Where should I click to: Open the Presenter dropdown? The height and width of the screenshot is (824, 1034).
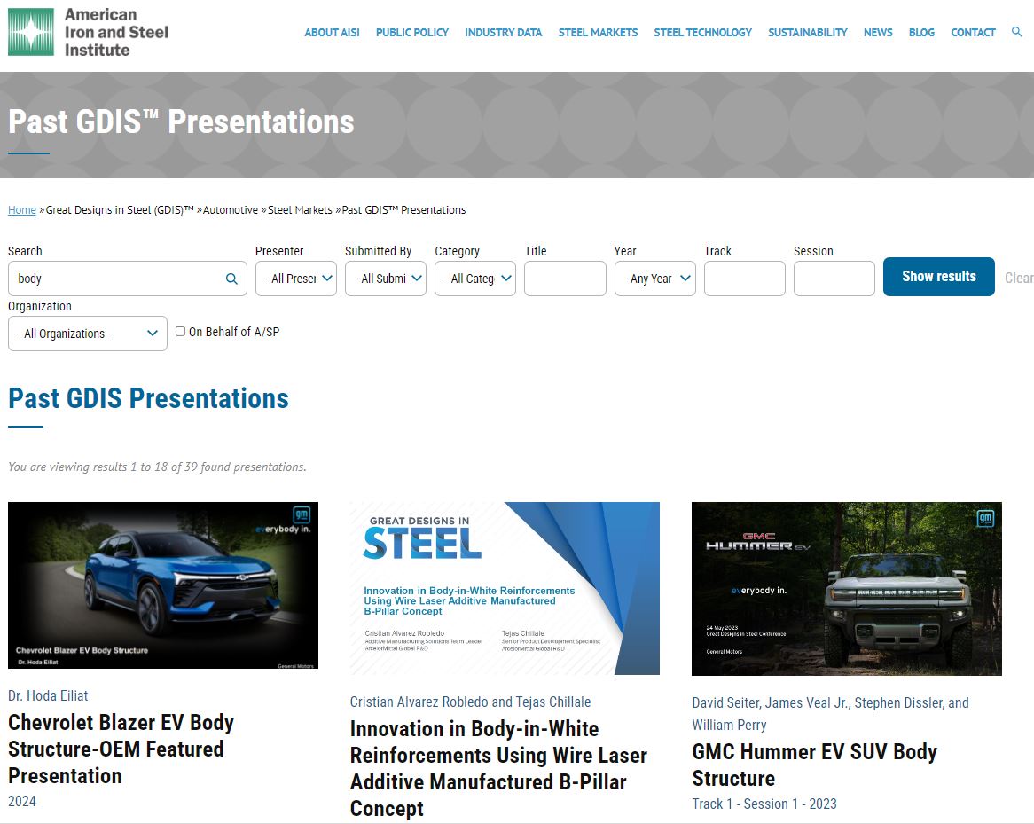tap(295, 279)
